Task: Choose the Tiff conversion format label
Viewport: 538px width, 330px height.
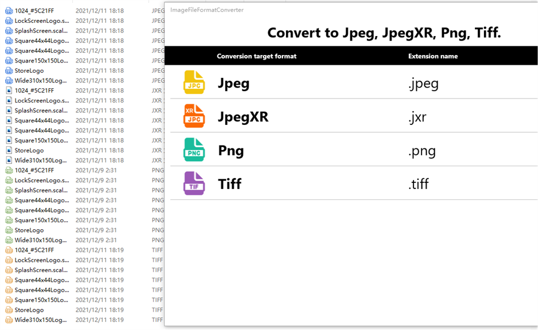Action: click(230, 184)
